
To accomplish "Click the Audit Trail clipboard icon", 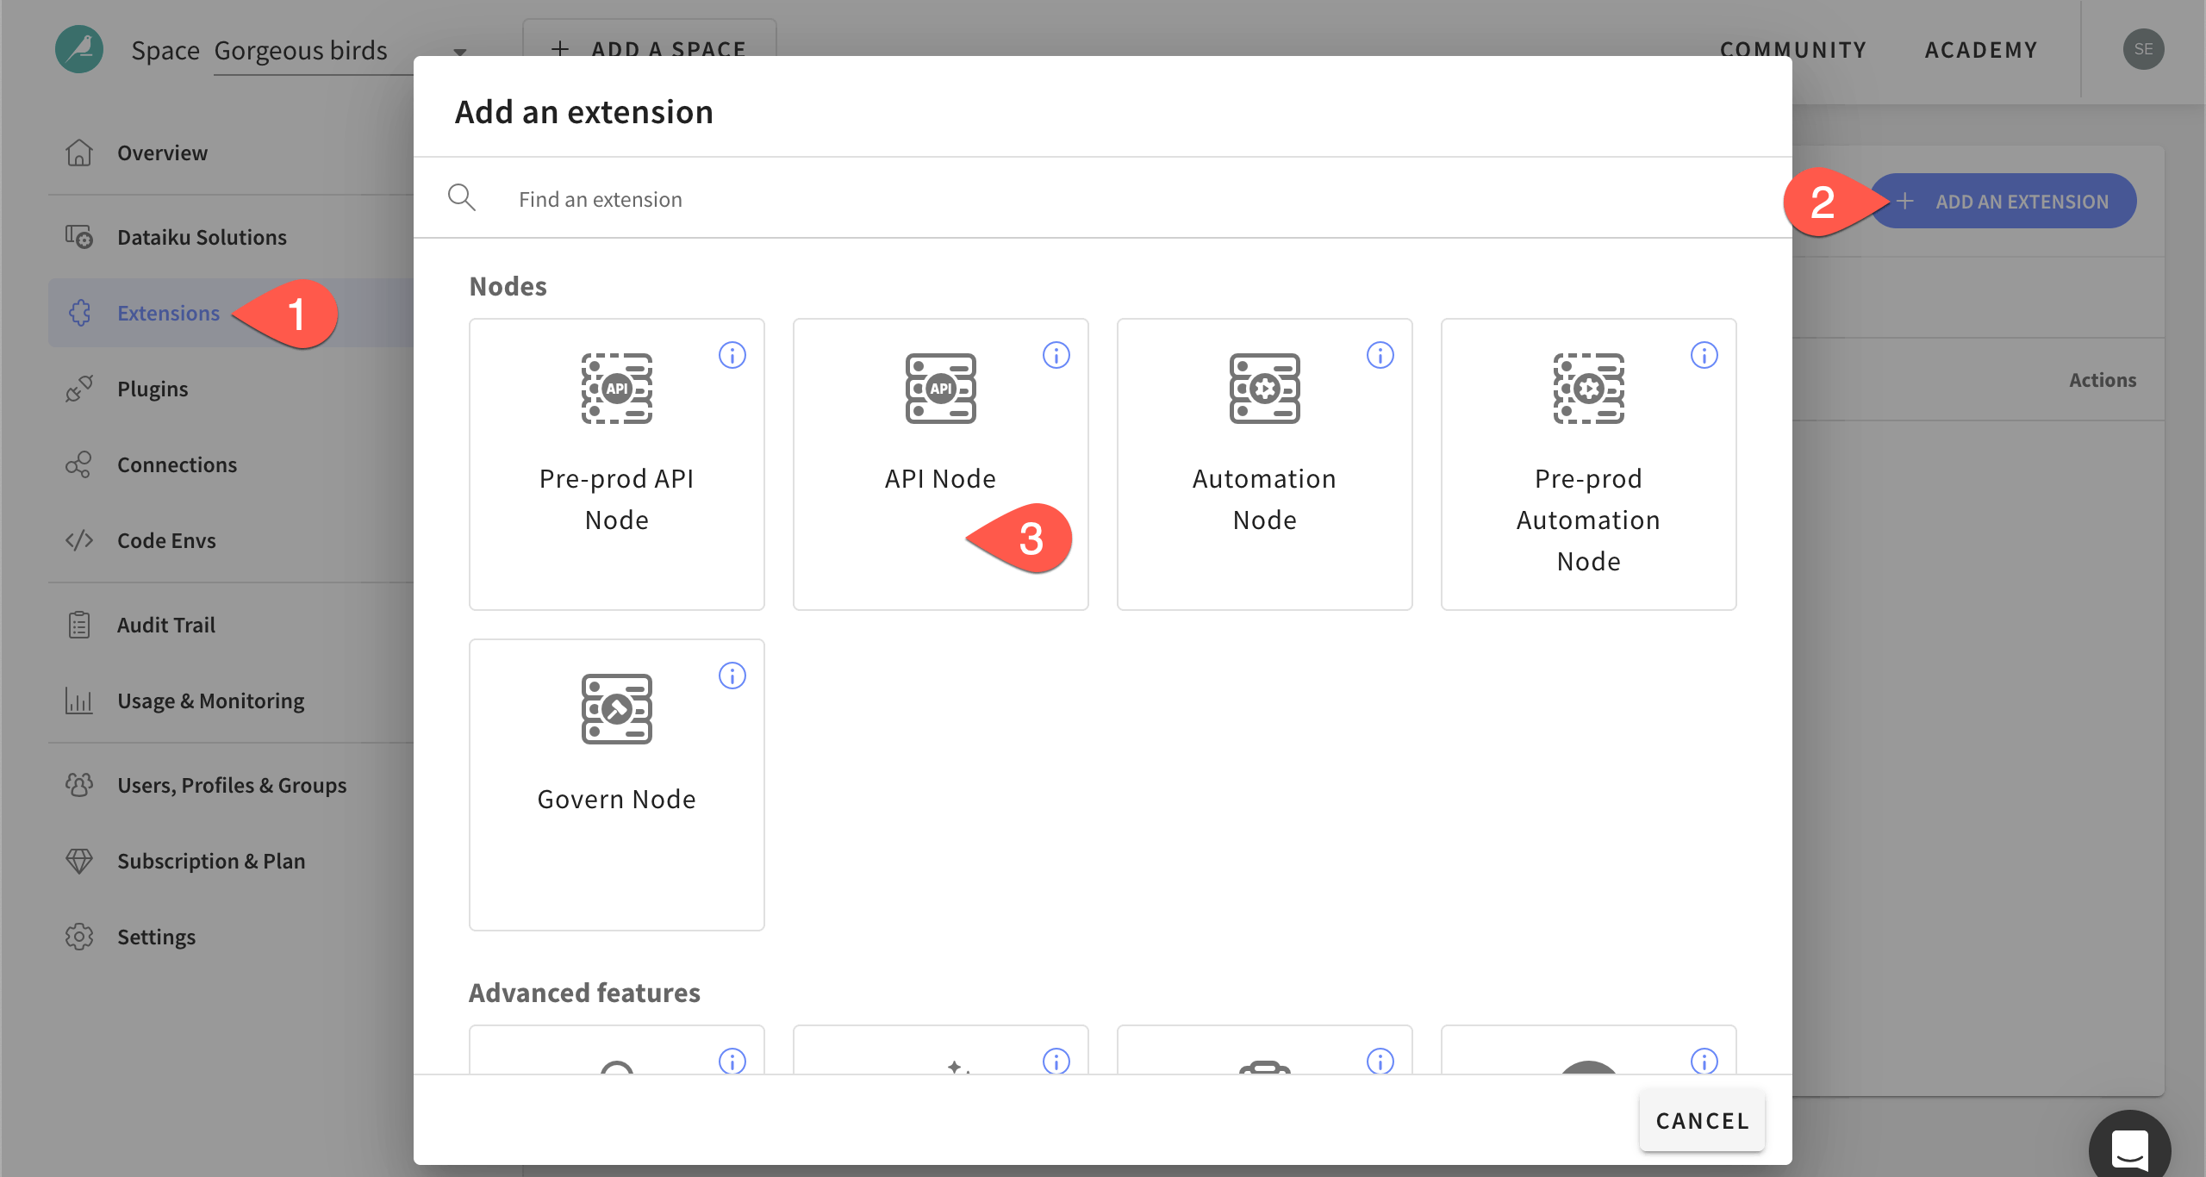I will click(x=79, y=624).
